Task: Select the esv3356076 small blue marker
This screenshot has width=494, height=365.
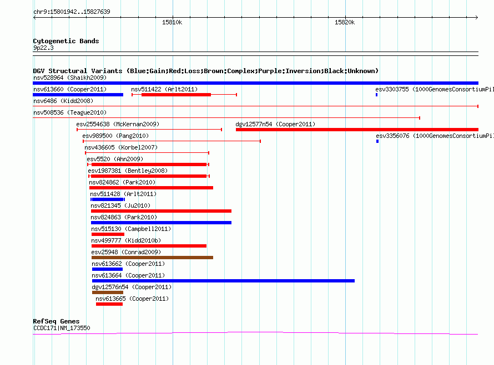Action: pos(377,141)
